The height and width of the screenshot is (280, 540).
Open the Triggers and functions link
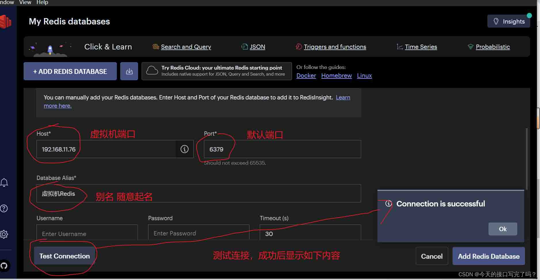335,47
